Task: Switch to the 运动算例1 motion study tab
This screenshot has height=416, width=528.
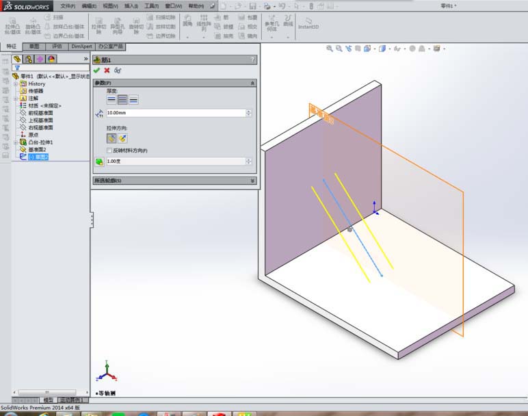Action: [72, 400]
